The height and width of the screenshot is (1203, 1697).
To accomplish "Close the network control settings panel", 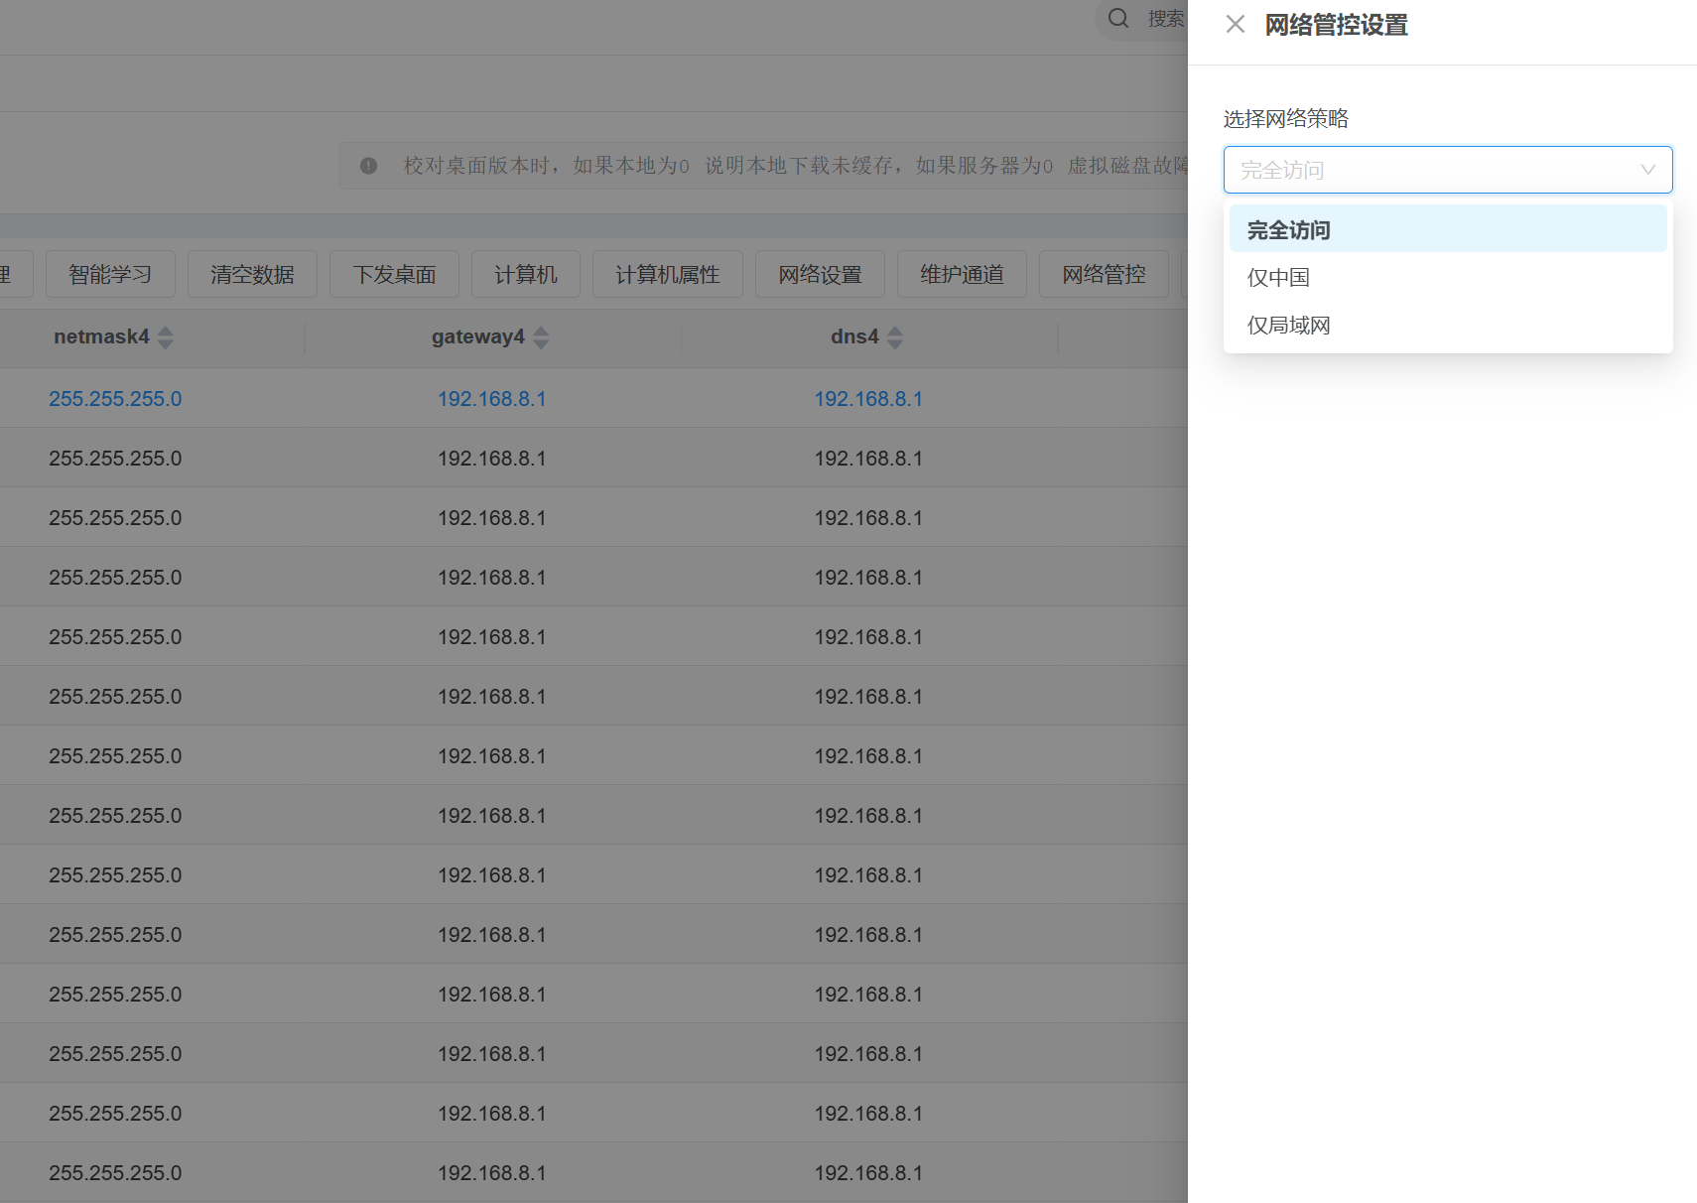I will (1236, 25).
